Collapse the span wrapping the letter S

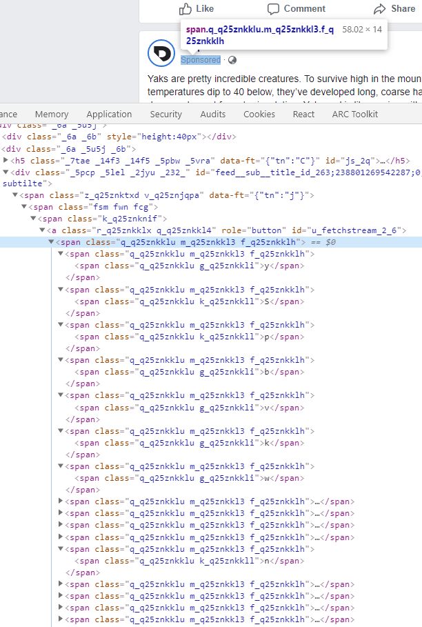[x=61, y=290]
